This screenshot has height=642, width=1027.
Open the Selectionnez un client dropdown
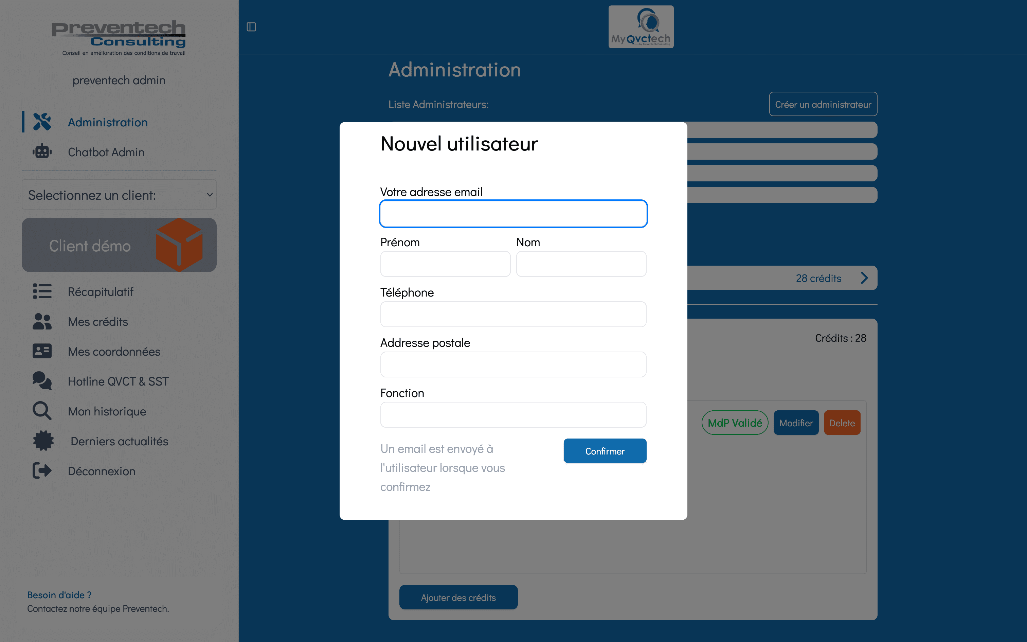(x=119, y=195)
